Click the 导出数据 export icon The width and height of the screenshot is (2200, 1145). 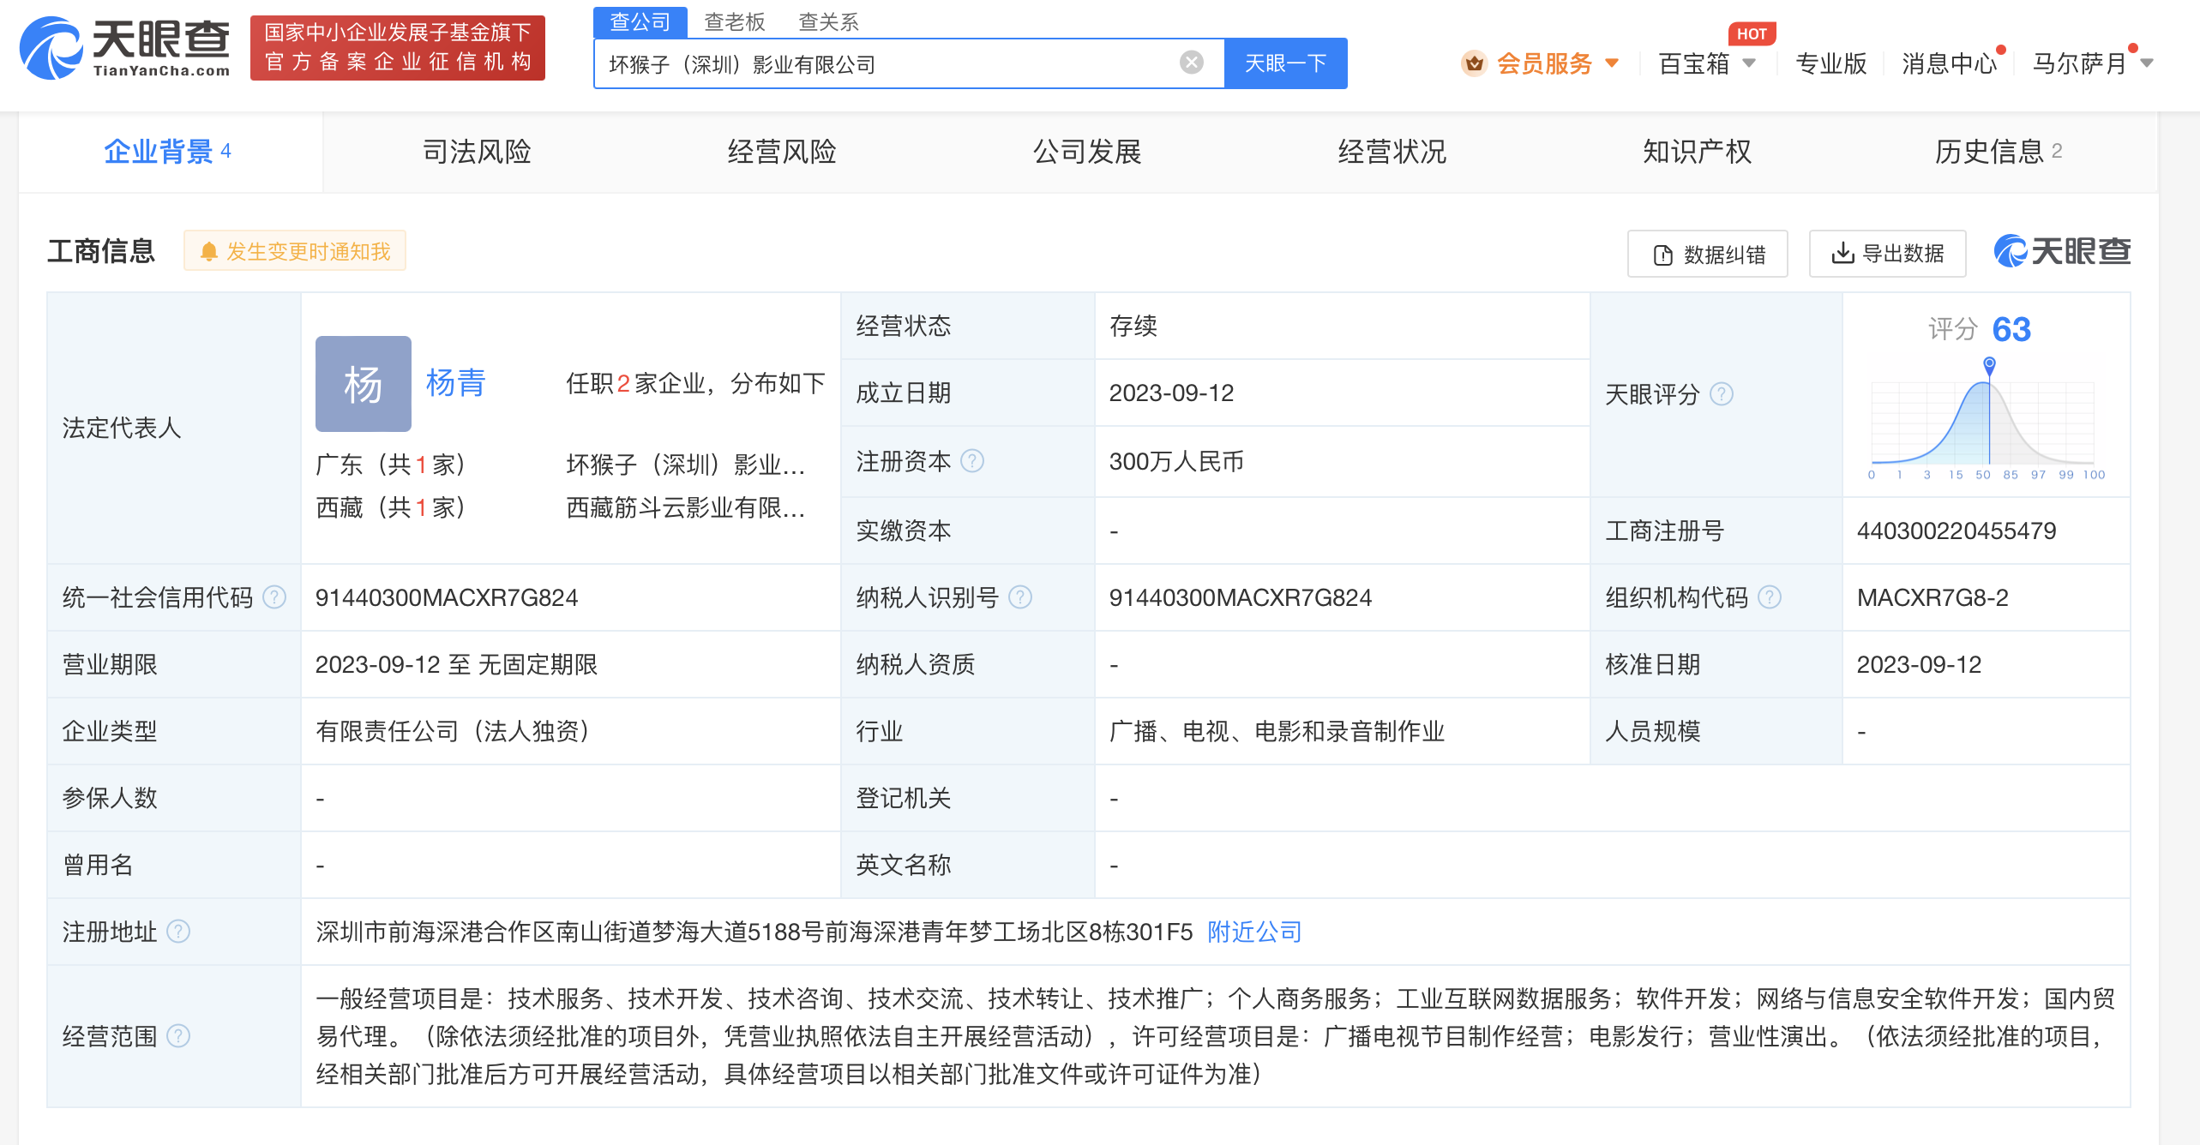[1842, 253]
